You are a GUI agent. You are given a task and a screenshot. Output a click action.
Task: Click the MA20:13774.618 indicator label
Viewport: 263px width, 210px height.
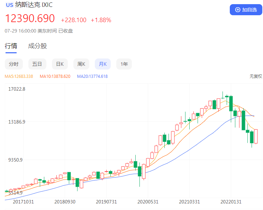point(92,76)
